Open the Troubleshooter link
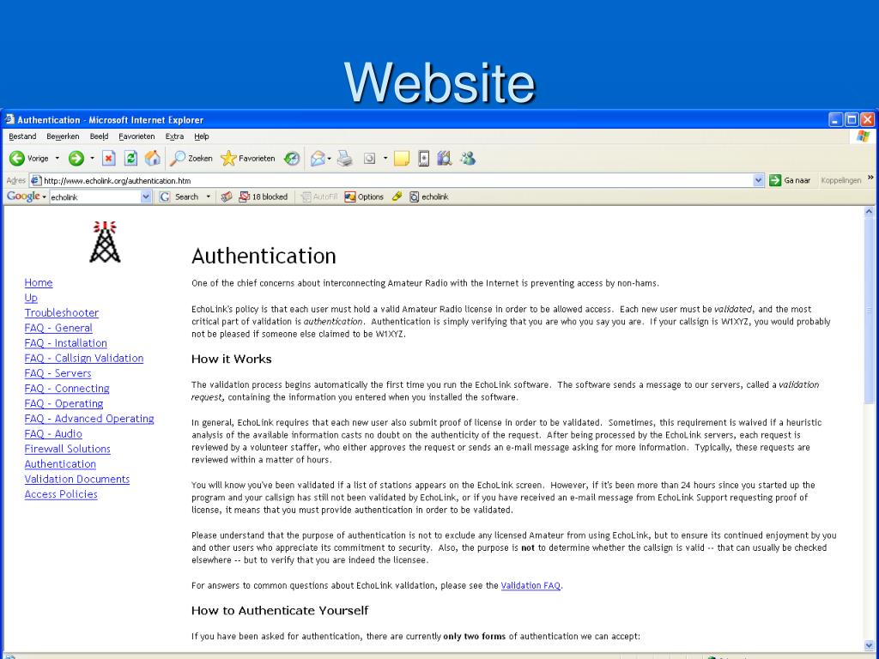This screenshot has width=879, height=659. [62, 312]
